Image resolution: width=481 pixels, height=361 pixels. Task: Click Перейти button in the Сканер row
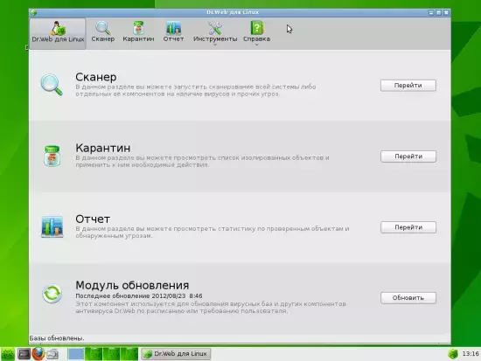pos(408,86)
